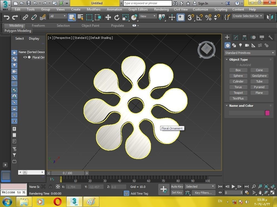Open the Scripting menu
Viewport: 277px width, 207px height.
pos(221,9)
